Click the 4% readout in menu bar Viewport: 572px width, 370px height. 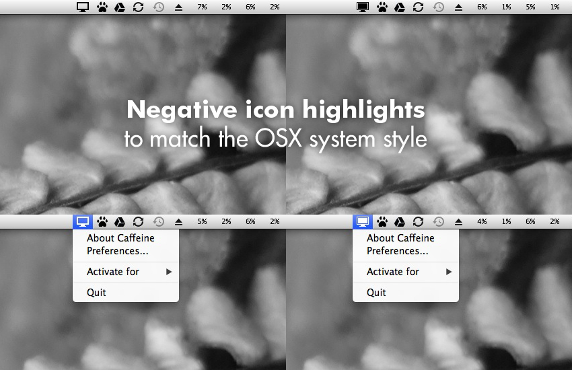(x=482, y=221)
